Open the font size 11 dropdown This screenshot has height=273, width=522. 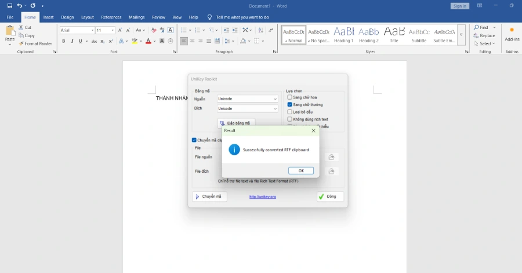pos(113,30)
